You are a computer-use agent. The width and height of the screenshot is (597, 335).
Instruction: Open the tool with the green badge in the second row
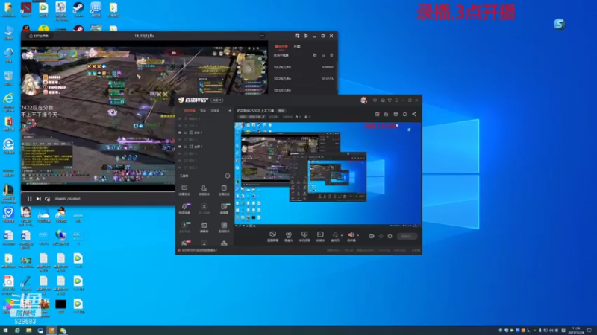pos(225,208)
